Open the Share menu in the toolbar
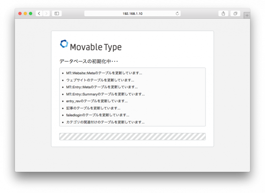The width and height of the screenshot is (265, 193). [223, 14]
